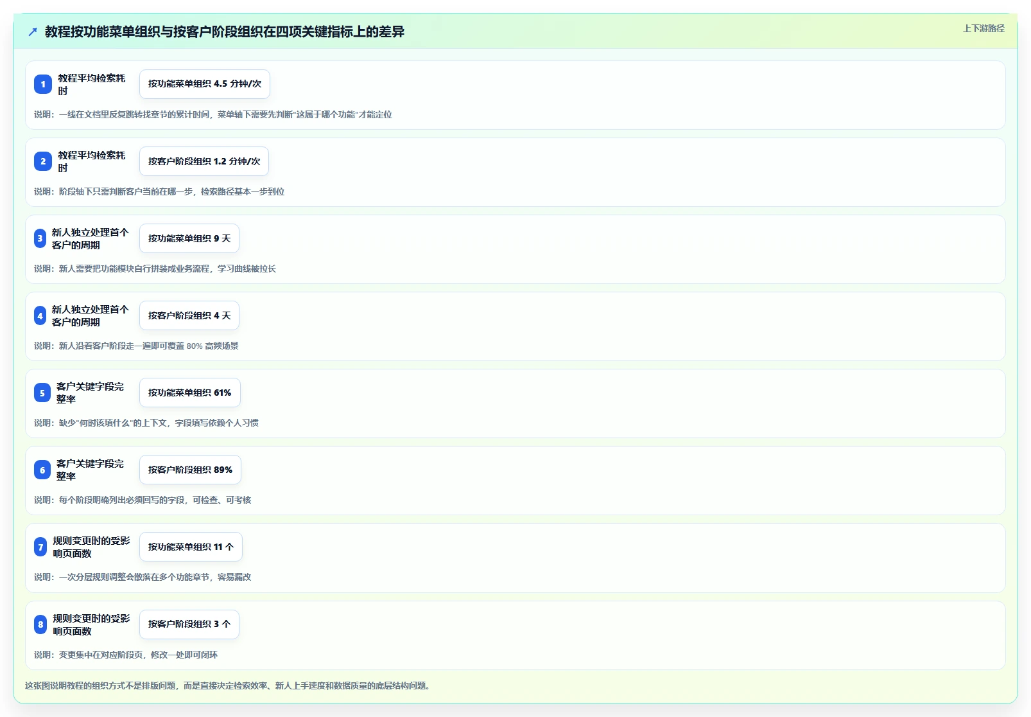Select the 按客户阶段组织 89% chip

[x=191, y=470]
